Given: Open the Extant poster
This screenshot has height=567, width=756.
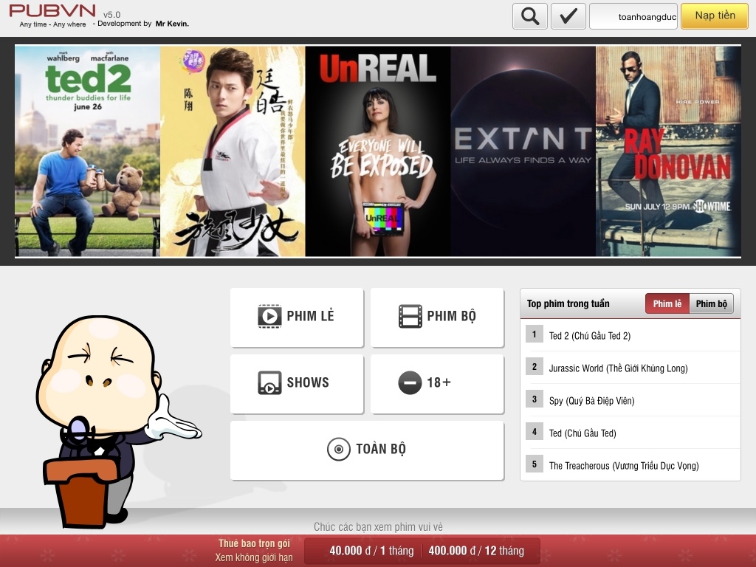Looking at the screenshot, I should pyautogui.click(x=523, y=151).
